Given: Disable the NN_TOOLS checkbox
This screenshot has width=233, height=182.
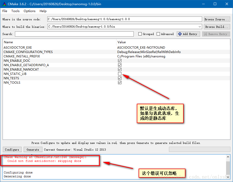Looking at the screenshot, I should coord(120,83).
